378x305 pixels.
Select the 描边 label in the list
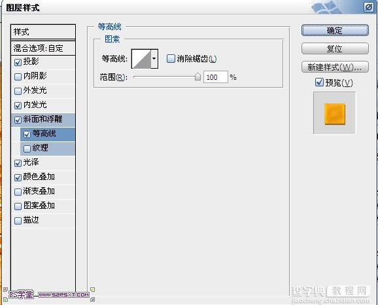(31, 220)
